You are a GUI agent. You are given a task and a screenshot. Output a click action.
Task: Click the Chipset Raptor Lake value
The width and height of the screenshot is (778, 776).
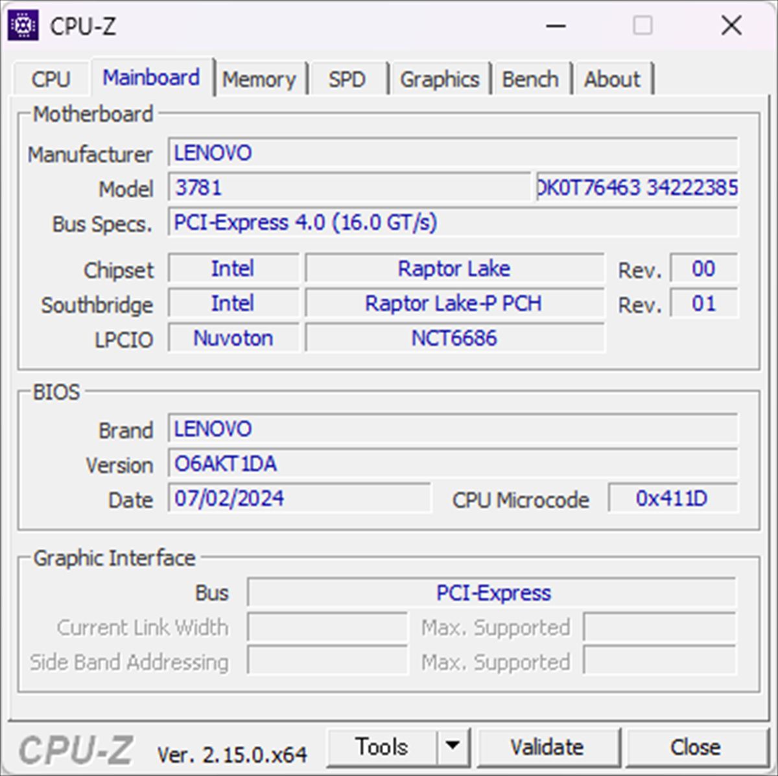coord(454,269)
